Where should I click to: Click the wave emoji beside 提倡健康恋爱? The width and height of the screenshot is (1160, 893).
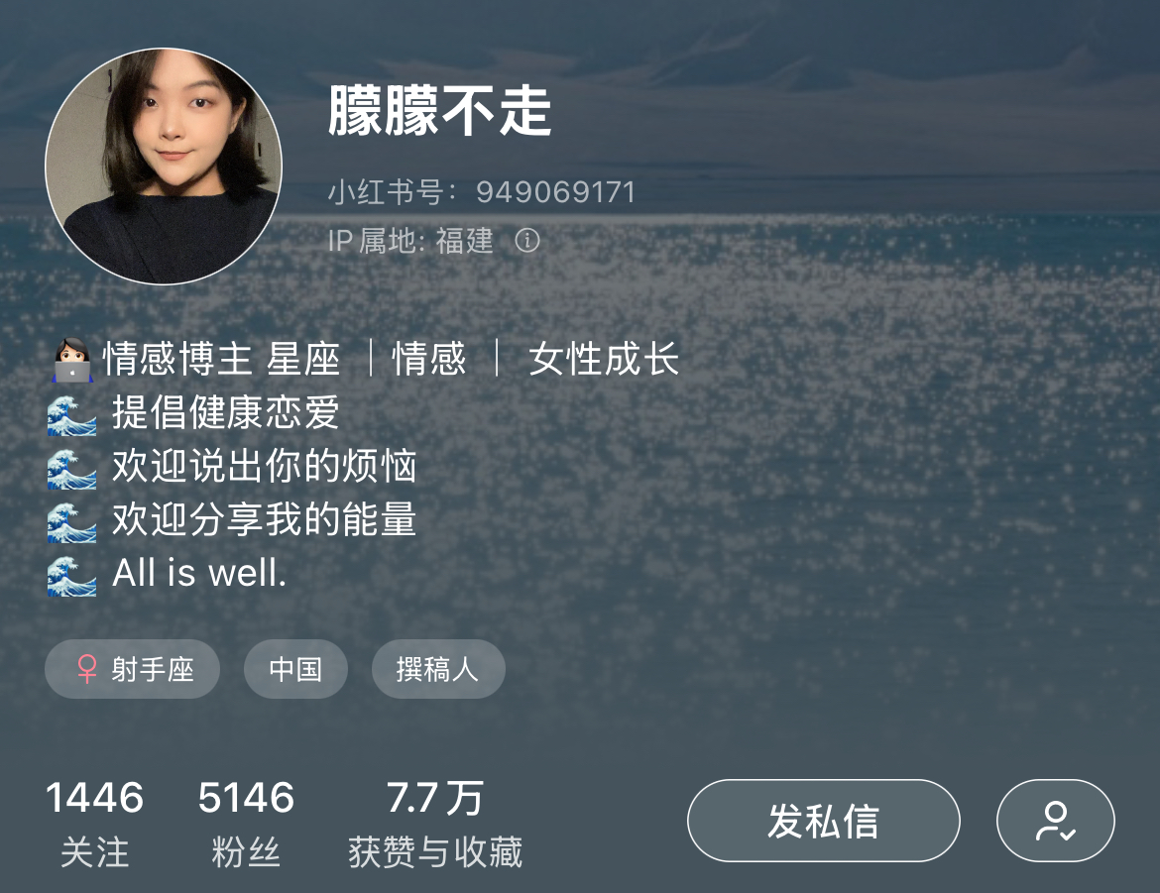pos(71,414)
